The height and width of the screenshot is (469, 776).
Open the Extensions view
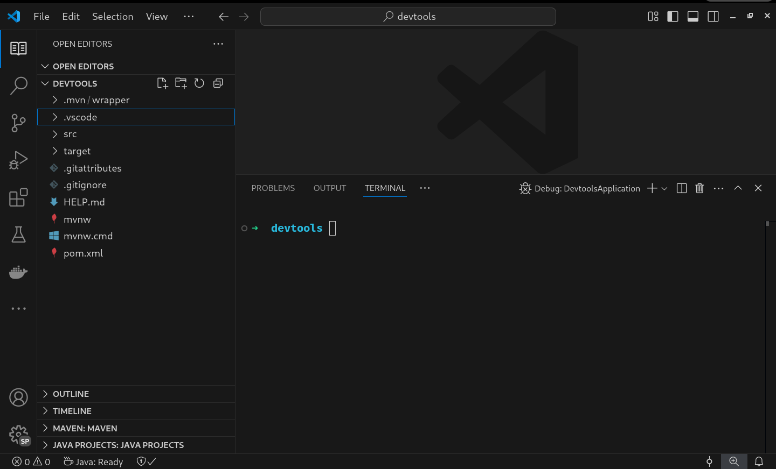point(18,197)
